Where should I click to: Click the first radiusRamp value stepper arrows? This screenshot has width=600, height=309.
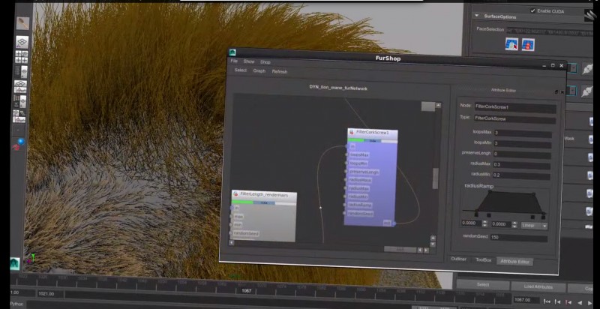coord(484,223)
